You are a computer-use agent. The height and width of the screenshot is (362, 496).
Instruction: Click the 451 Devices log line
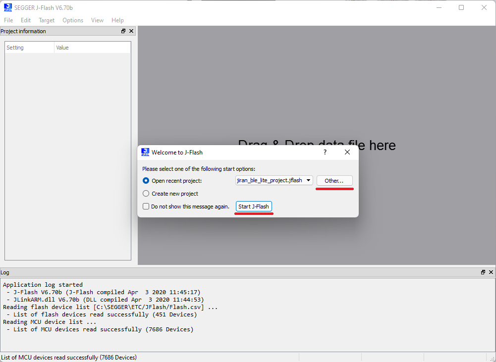(102, 314)
